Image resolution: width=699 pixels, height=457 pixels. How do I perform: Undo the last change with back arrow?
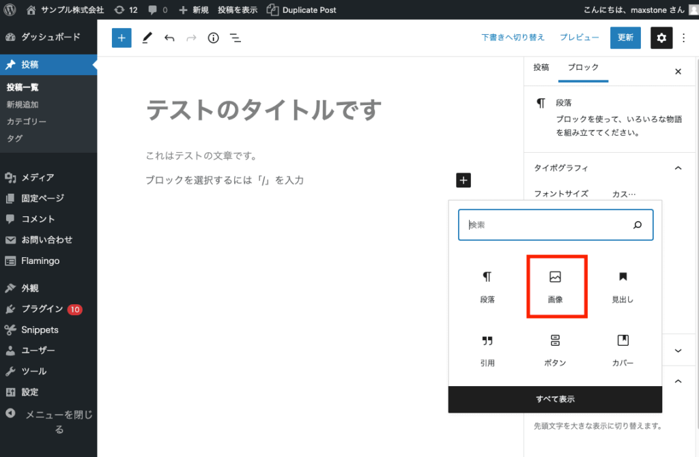169,38
